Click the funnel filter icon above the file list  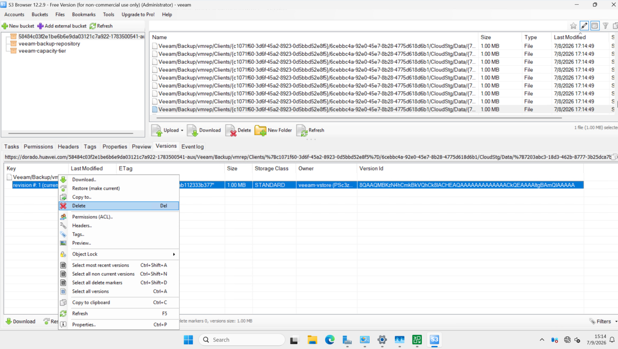point(605,26)
